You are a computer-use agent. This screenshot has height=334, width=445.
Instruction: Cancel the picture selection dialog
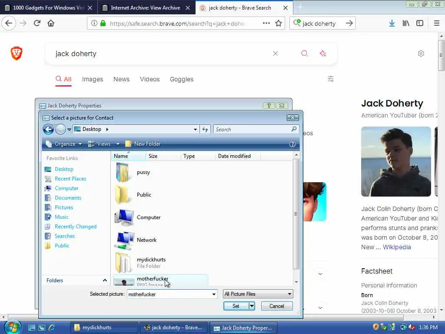pyautogui.click(x=277, y=306)
